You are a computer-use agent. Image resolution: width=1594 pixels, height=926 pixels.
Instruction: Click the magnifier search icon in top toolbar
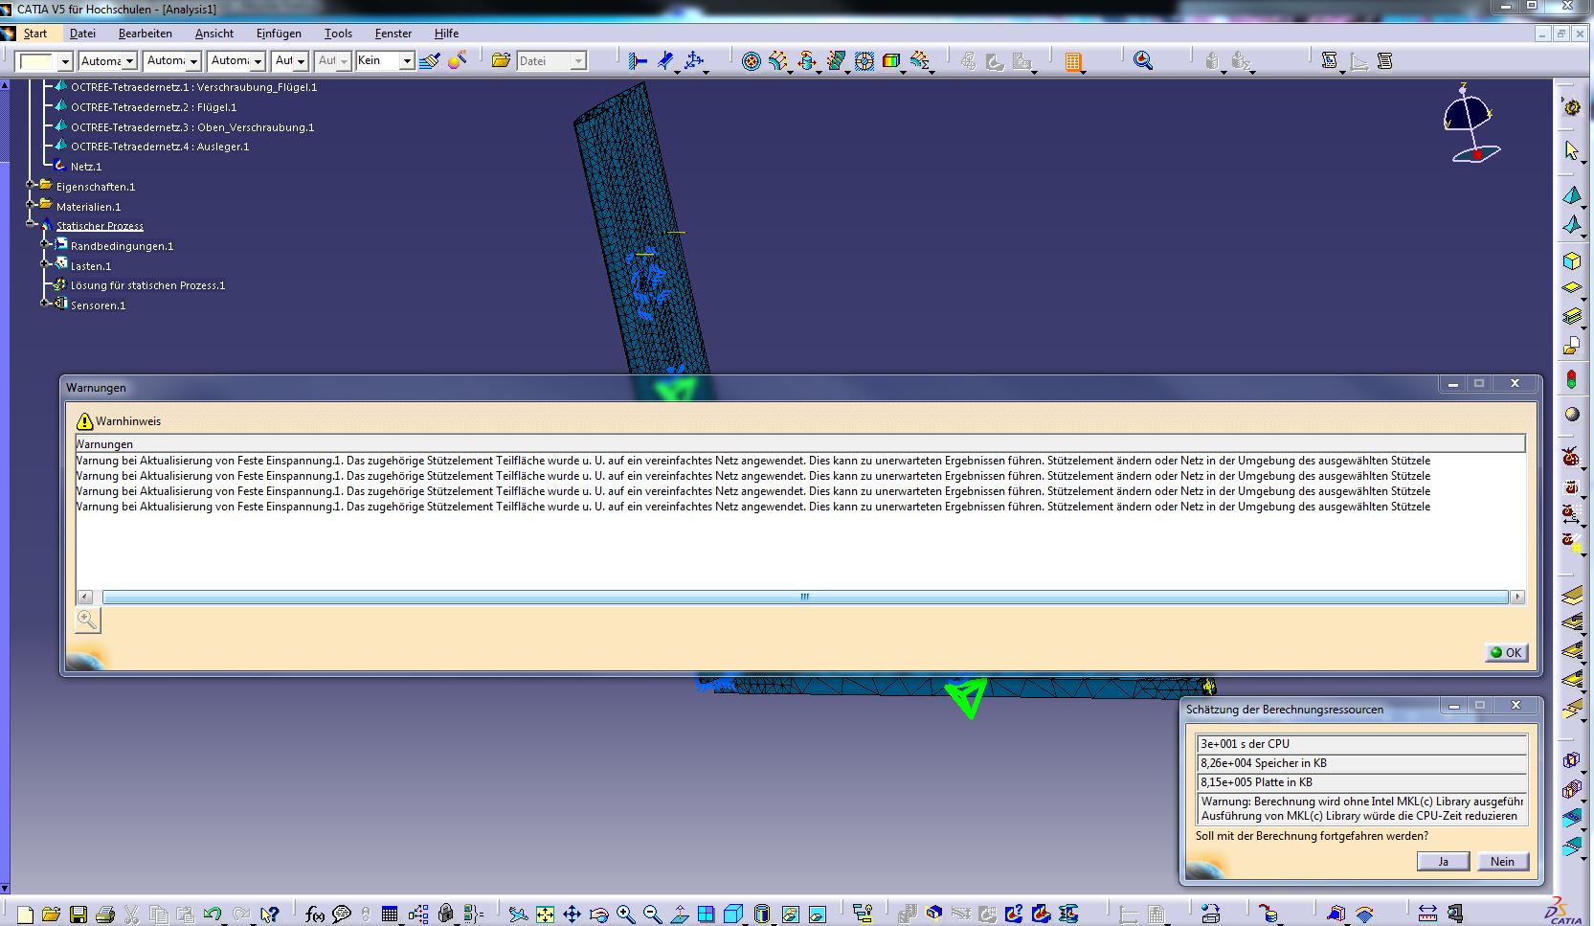1142,61
